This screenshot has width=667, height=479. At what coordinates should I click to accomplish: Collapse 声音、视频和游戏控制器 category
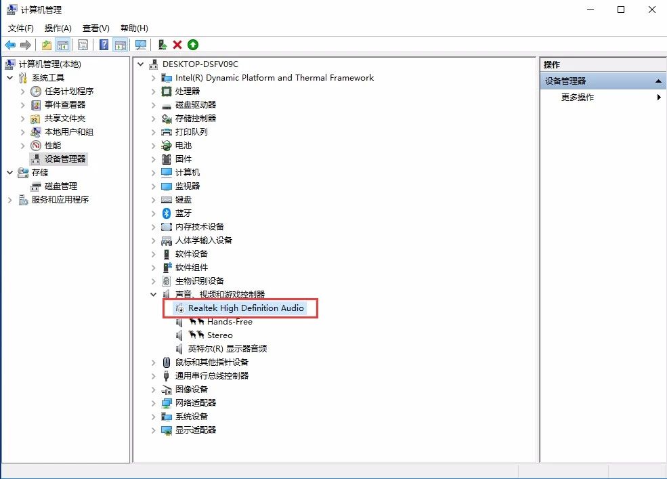(x=154, y=294)
